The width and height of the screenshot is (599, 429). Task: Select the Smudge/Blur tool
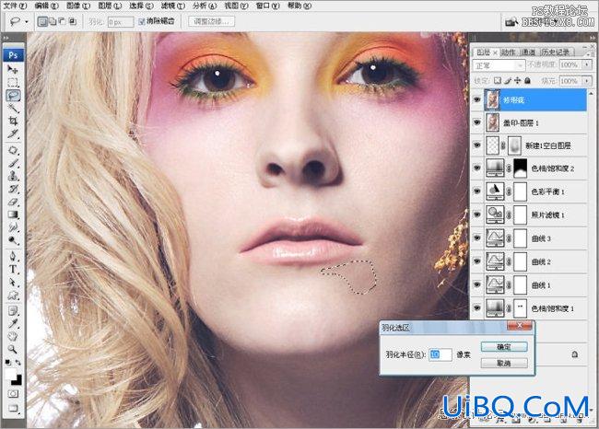point(13,227)
